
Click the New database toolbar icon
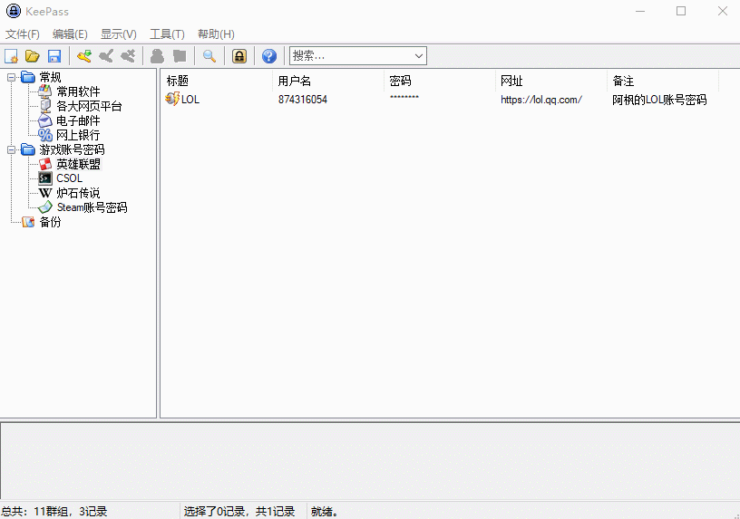11,56
